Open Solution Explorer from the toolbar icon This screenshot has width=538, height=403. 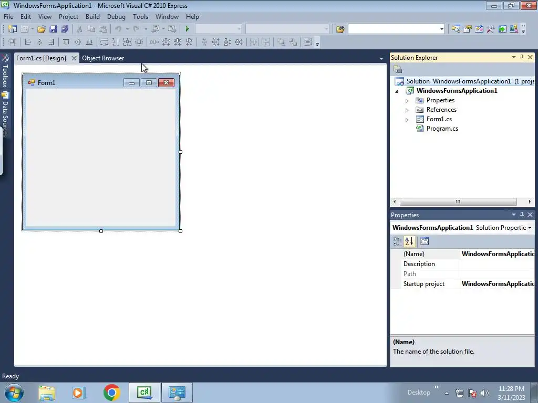tap(456, 29)
